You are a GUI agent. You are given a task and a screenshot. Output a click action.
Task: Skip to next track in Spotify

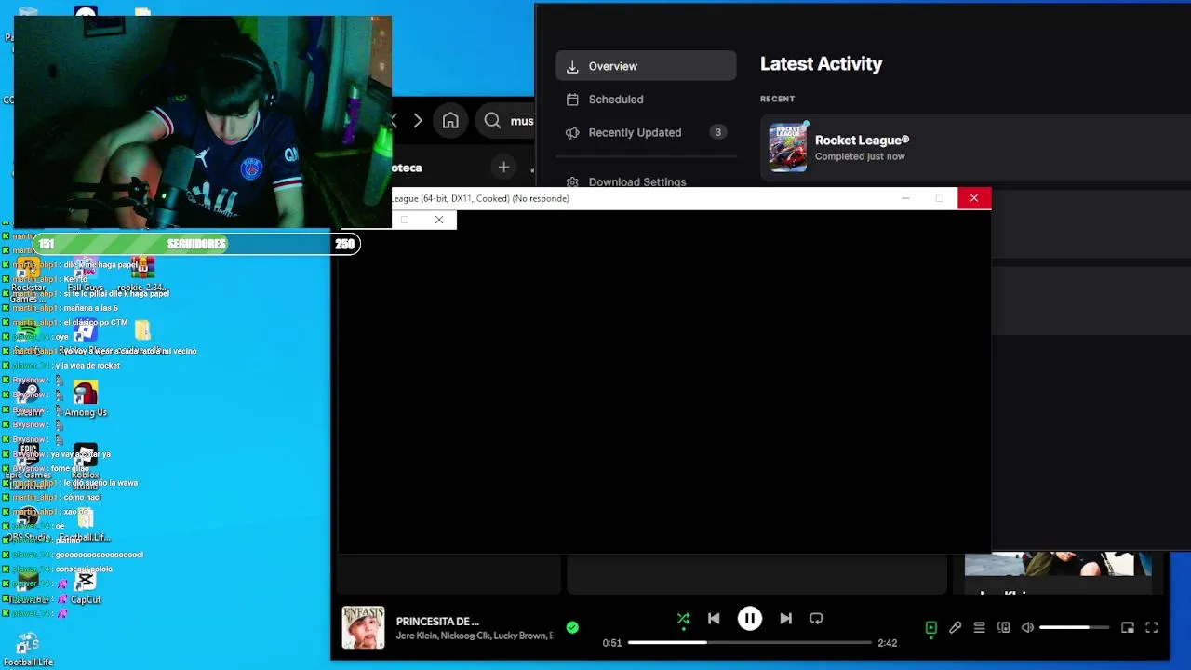point(785,619)
